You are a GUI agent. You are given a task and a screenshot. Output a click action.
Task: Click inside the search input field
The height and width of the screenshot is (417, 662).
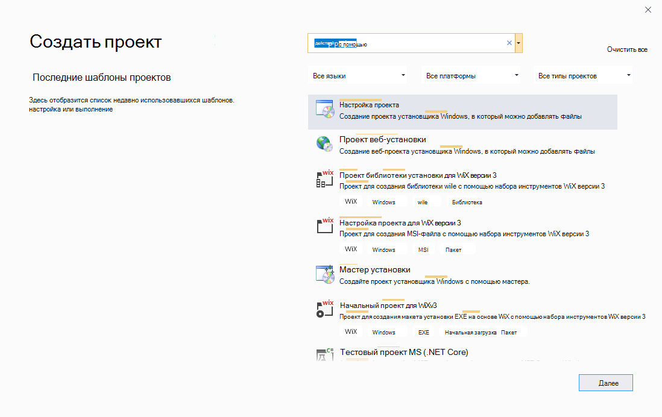410,43
